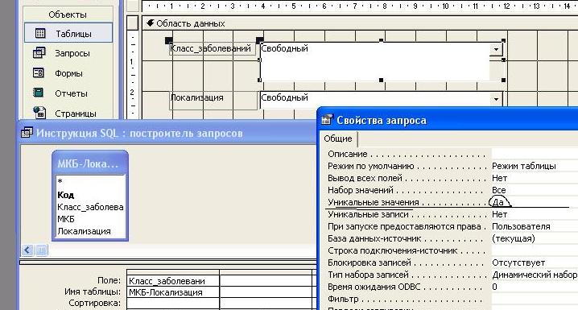
Task: Click the Объекты panel header
Action: [x=68, y=14]
